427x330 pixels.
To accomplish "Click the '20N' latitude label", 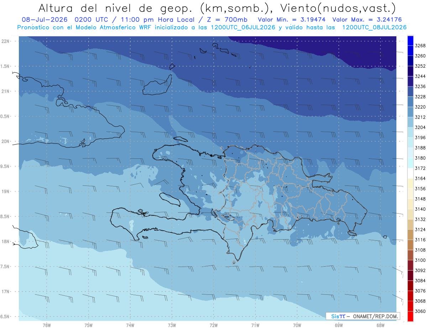I will pyautogui.click(x=6, y=141).
